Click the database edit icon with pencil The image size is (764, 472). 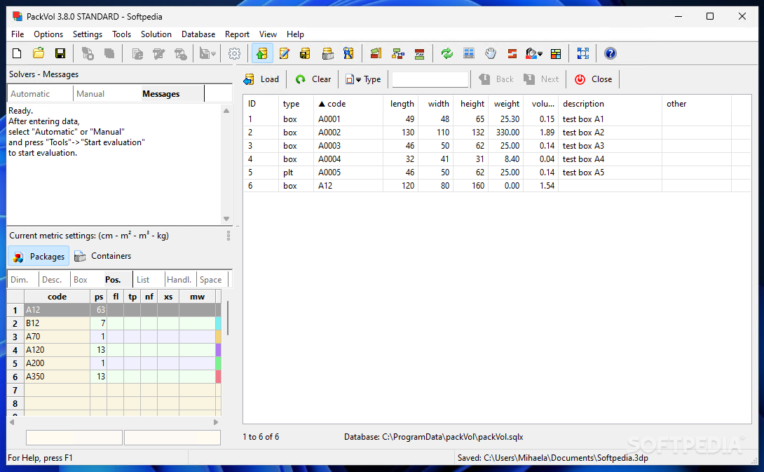click(284, 53)
